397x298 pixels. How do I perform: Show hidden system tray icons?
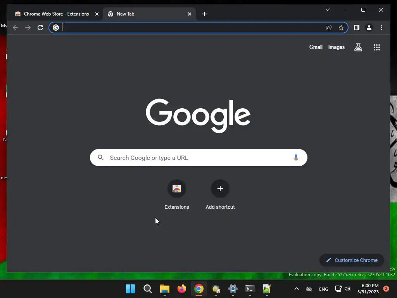tap(297, 289)
